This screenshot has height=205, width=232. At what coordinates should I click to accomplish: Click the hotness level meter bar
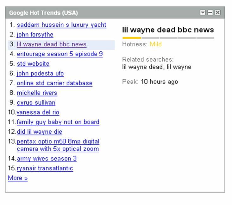(168, 38)
